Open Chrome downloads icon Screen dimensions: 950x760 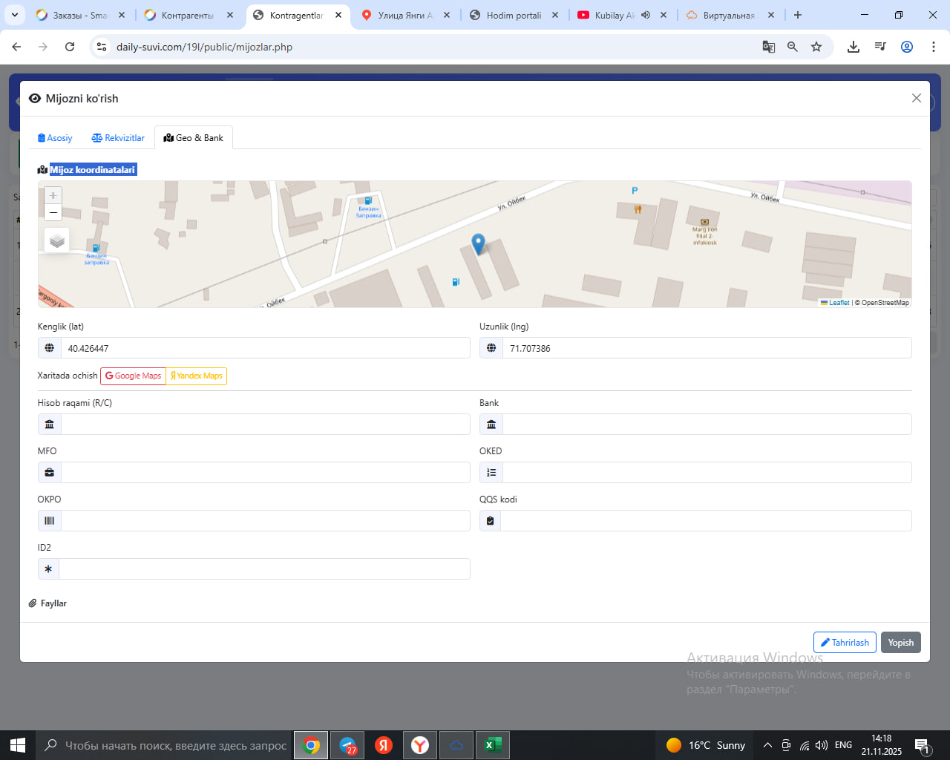point(854,47)
